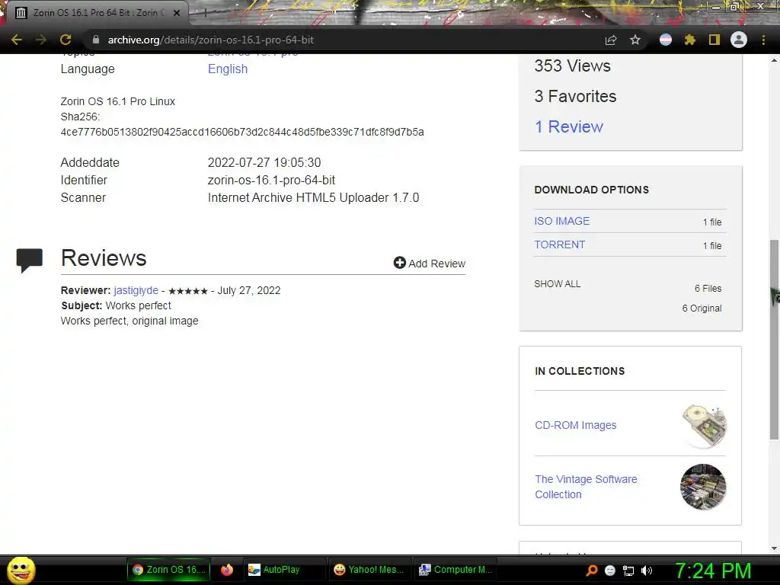Toggle the browser side panel
This screenshot has width=780, height=585.
(714, 40)
